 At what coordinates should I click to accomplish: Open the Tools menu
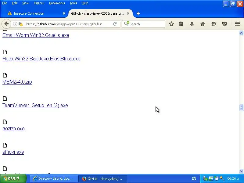point(73,3)
